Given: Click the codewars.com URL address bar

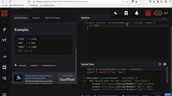Looking at the screenshot, I should click(62, 2).
